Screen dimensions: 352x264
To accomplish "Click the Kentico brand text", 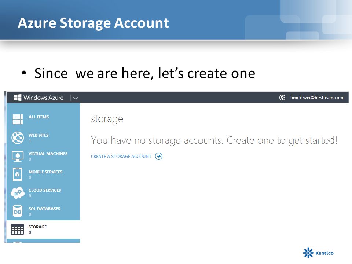I will 324,253.
